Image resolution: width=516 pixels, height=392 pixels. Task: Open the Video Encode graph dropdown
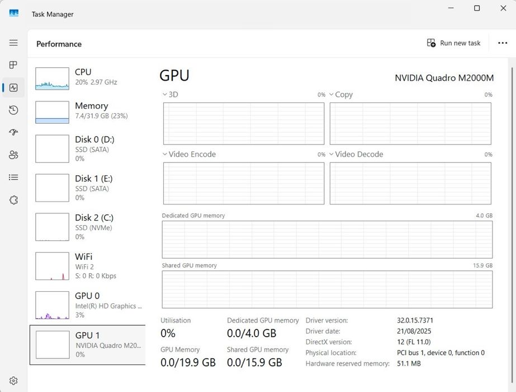165,155
